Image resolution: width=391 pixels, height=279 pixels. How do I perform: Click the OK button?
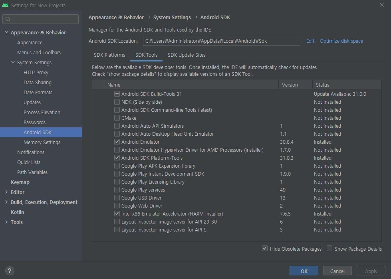point(304,271)
